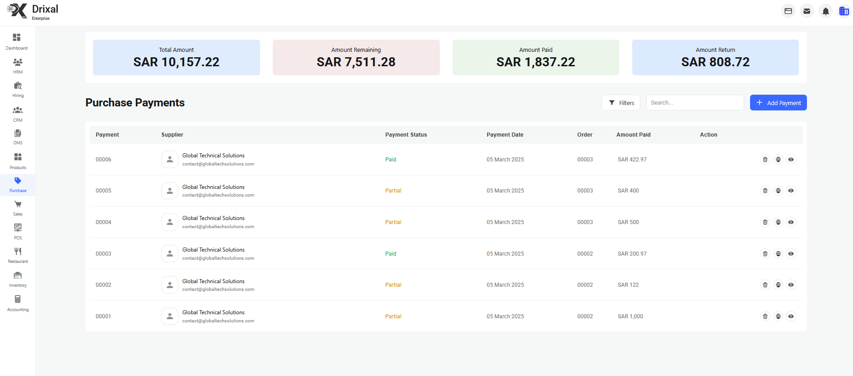
Task: Select the Amount Remaining summary card
Action: coord(356,57)
